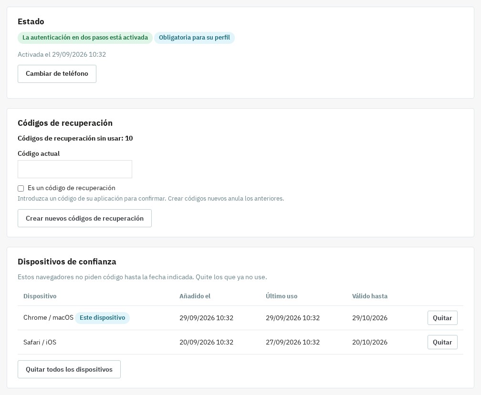The height and width of the screenshot is (395, 481).
Task: Check the Es un código de recuperación box
Action: (x=21, y=188)
